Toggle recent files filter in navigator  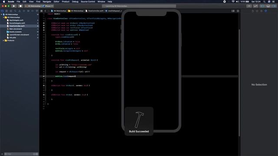click(x=34, y=154)
